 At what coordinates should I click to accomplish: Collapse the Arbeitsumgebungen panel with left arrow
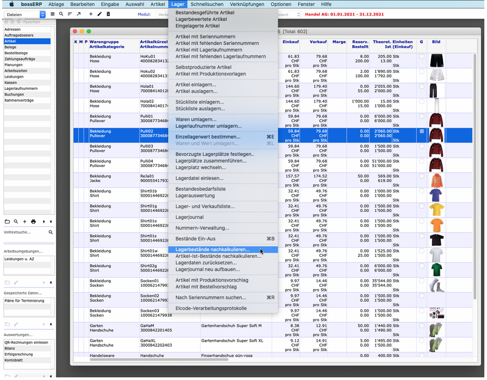coord(51,282)
